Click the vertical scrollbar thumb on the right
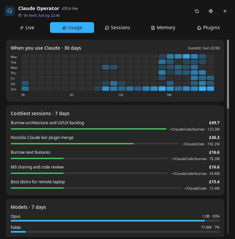 point(228,74)
